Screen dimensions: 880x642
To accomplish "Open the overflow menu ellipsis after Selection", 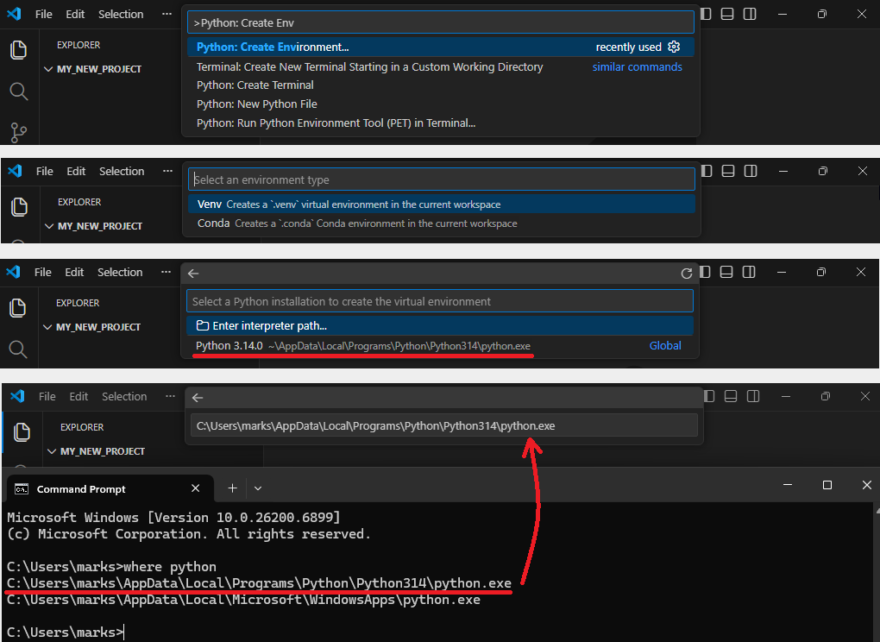I will [x=167, y=14].
